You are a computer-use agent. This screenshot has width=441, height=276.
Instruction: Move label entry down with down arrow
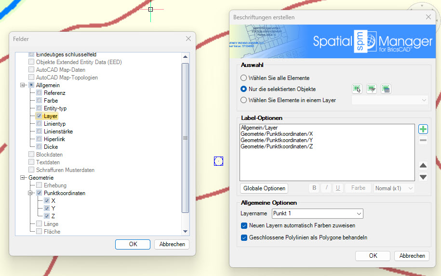[x=423, y=177]
